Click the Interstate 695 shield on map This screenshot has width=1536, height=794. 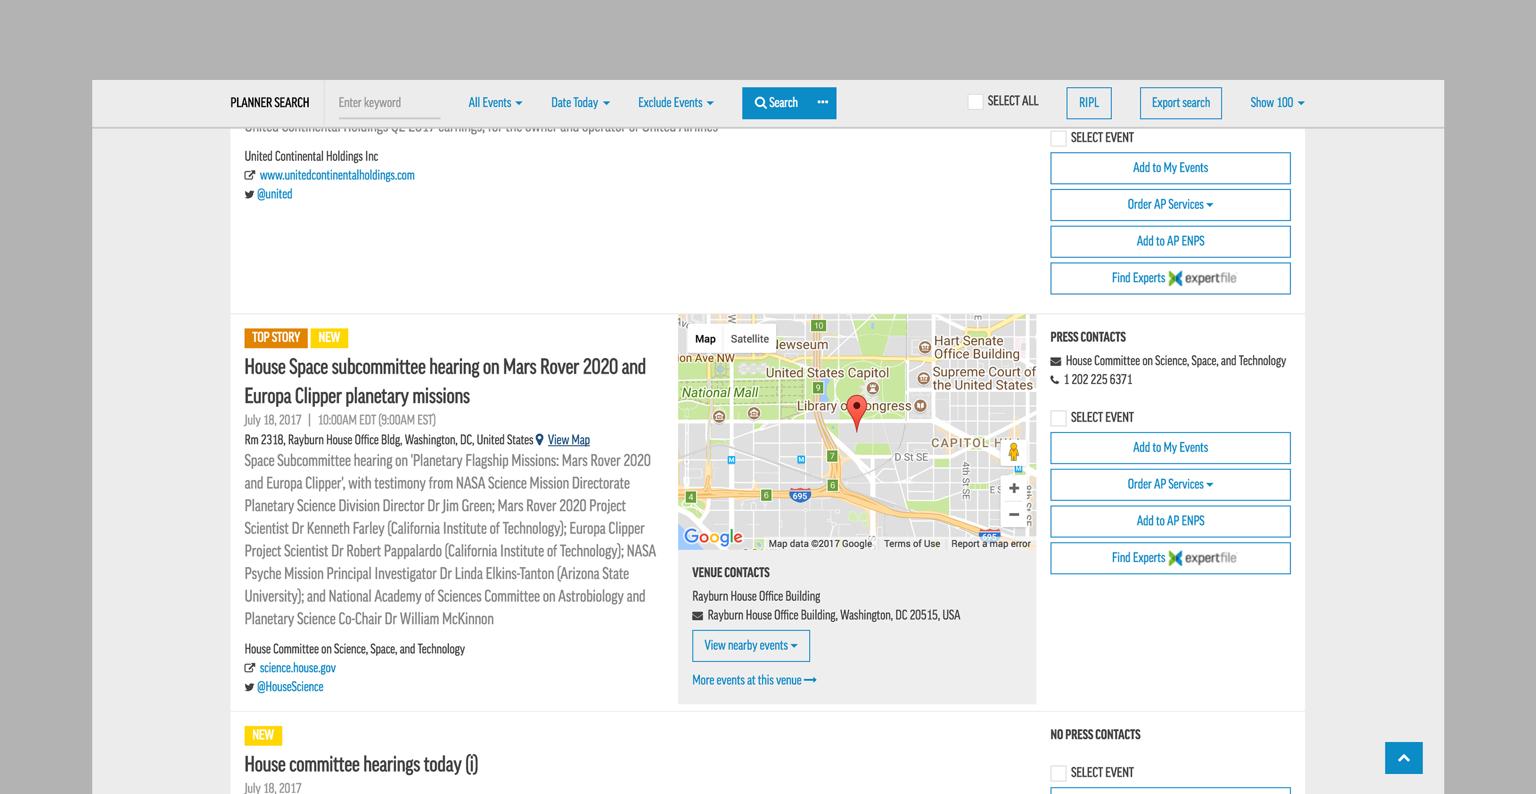point(799,495)
